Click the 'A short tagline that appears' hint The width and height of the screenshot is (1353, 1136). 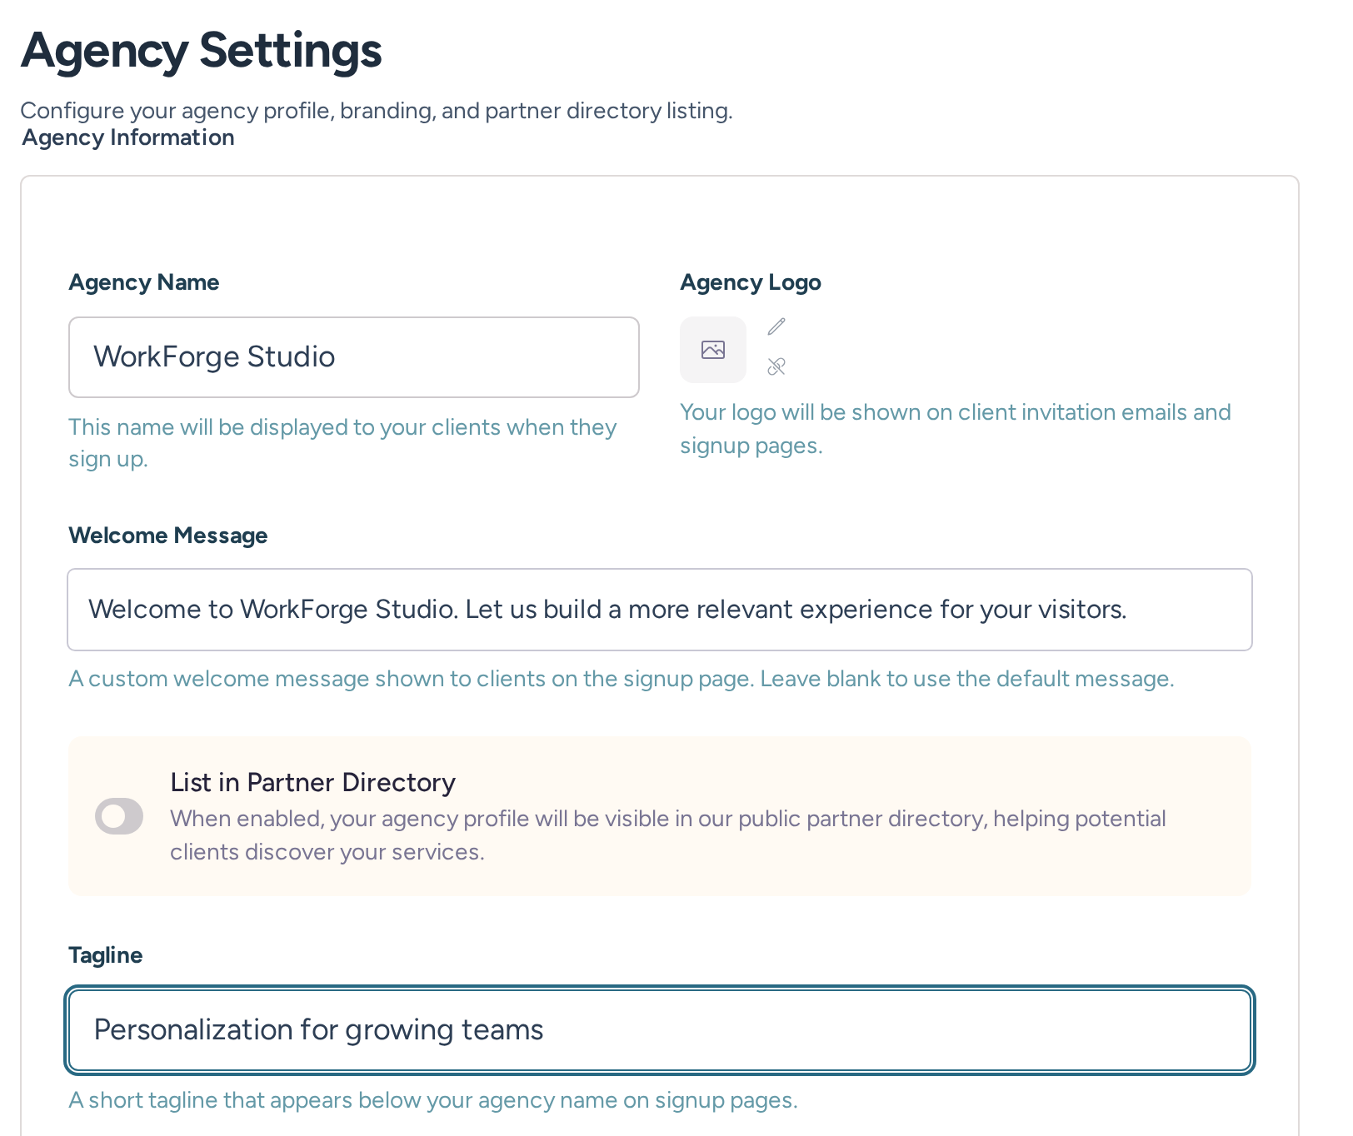click(x=433, y=1100)
